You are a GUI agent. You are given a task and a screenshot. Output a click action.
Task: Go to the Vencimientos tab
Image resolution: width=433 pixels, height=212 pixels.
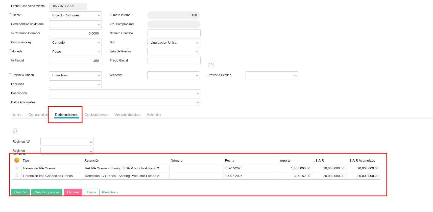click(127, 115)
